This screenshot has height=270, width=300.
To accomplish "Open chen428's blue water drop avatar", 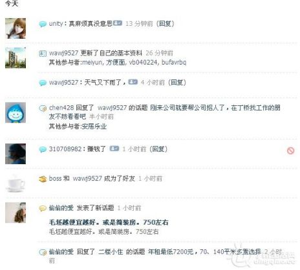I will pos(16,112).
